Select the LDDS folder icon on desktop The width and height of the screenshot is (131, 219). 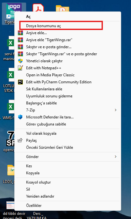11,170
